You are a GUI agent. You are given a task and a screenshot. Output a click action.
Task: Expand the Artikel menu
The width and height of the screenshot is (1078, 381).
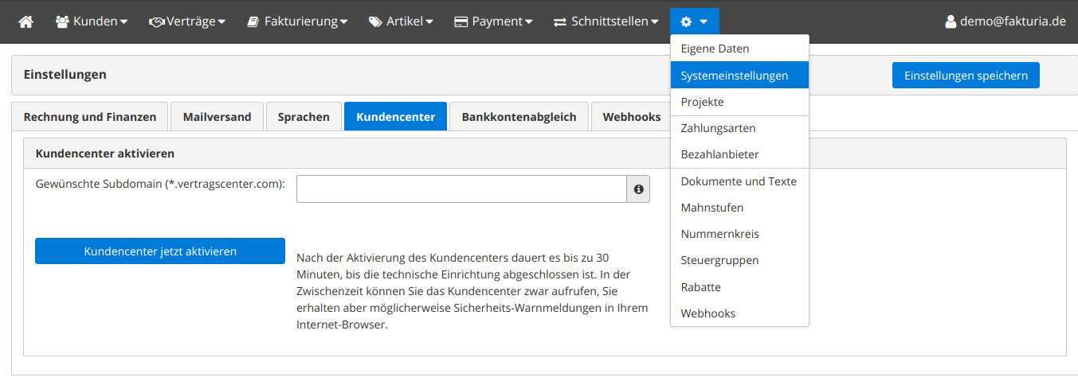tap(401, 21)
